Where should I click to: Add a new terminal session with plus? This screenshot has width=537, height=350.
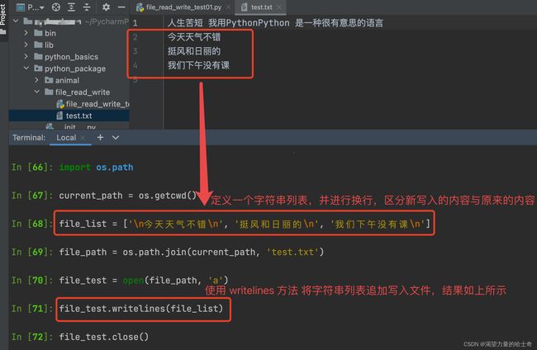(100, 137)
